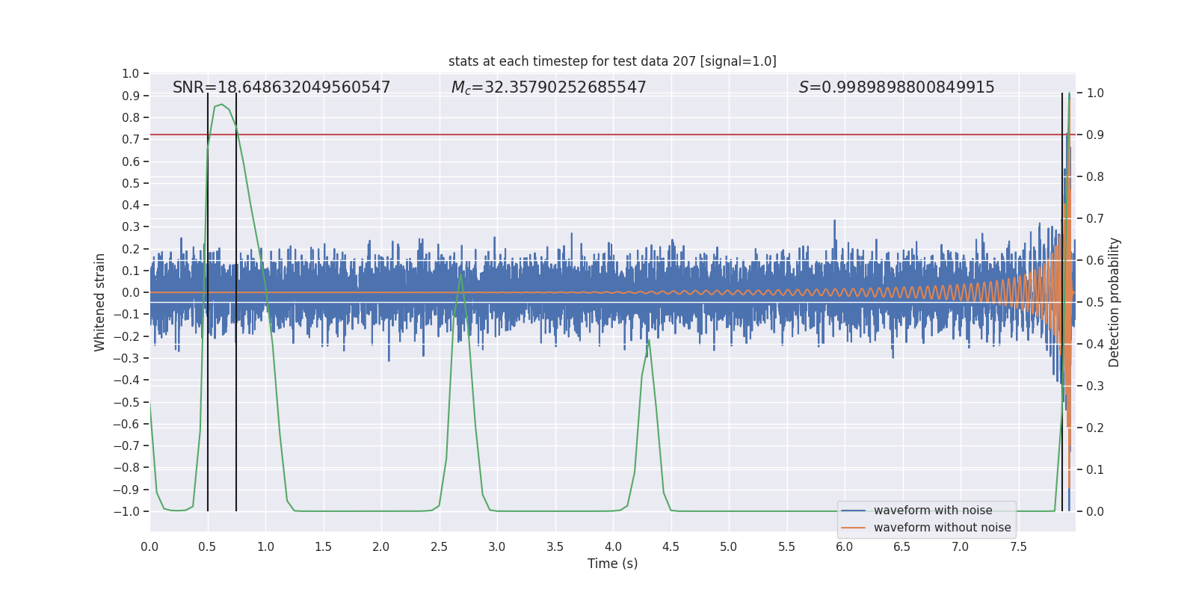Click the plot title mentioning test data 207
Viewport: 1196px width, 598px height.
click(x=612, y=61)
